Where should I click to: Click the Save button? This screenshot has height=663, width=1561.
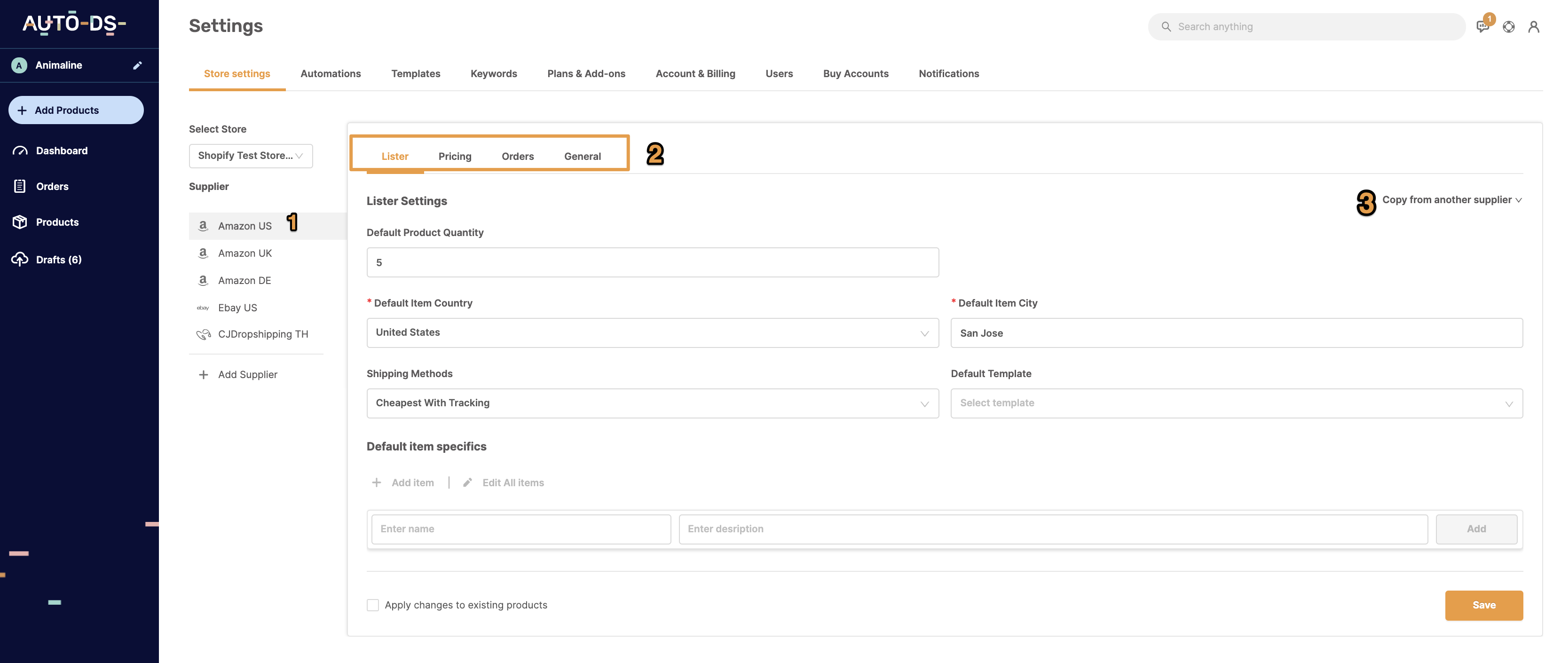[x=1483, y=605]
